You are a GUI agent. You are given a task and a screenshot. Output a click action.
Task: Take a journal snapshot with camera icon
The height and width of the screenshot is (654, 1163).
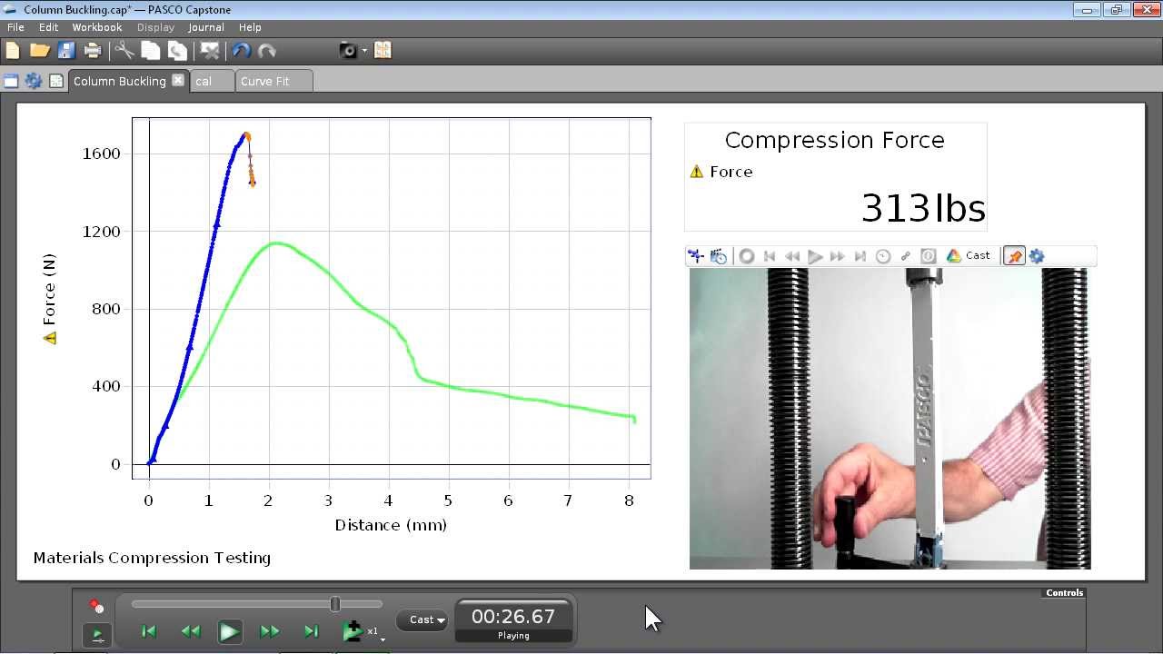pyautogui.click(x=348, y=51)
